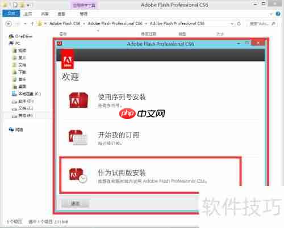Maximize the installer window
284x228 pixels.
coord(247,43)
